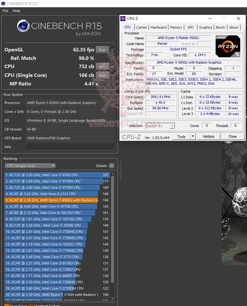Click the ranking scrollbar up arrow
The height and width of the screenshot is (306, 247).
point(112,174)
